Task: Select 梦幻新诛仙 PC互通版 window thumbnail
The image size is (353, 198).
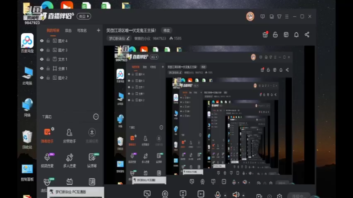Action: pos(75,192)
